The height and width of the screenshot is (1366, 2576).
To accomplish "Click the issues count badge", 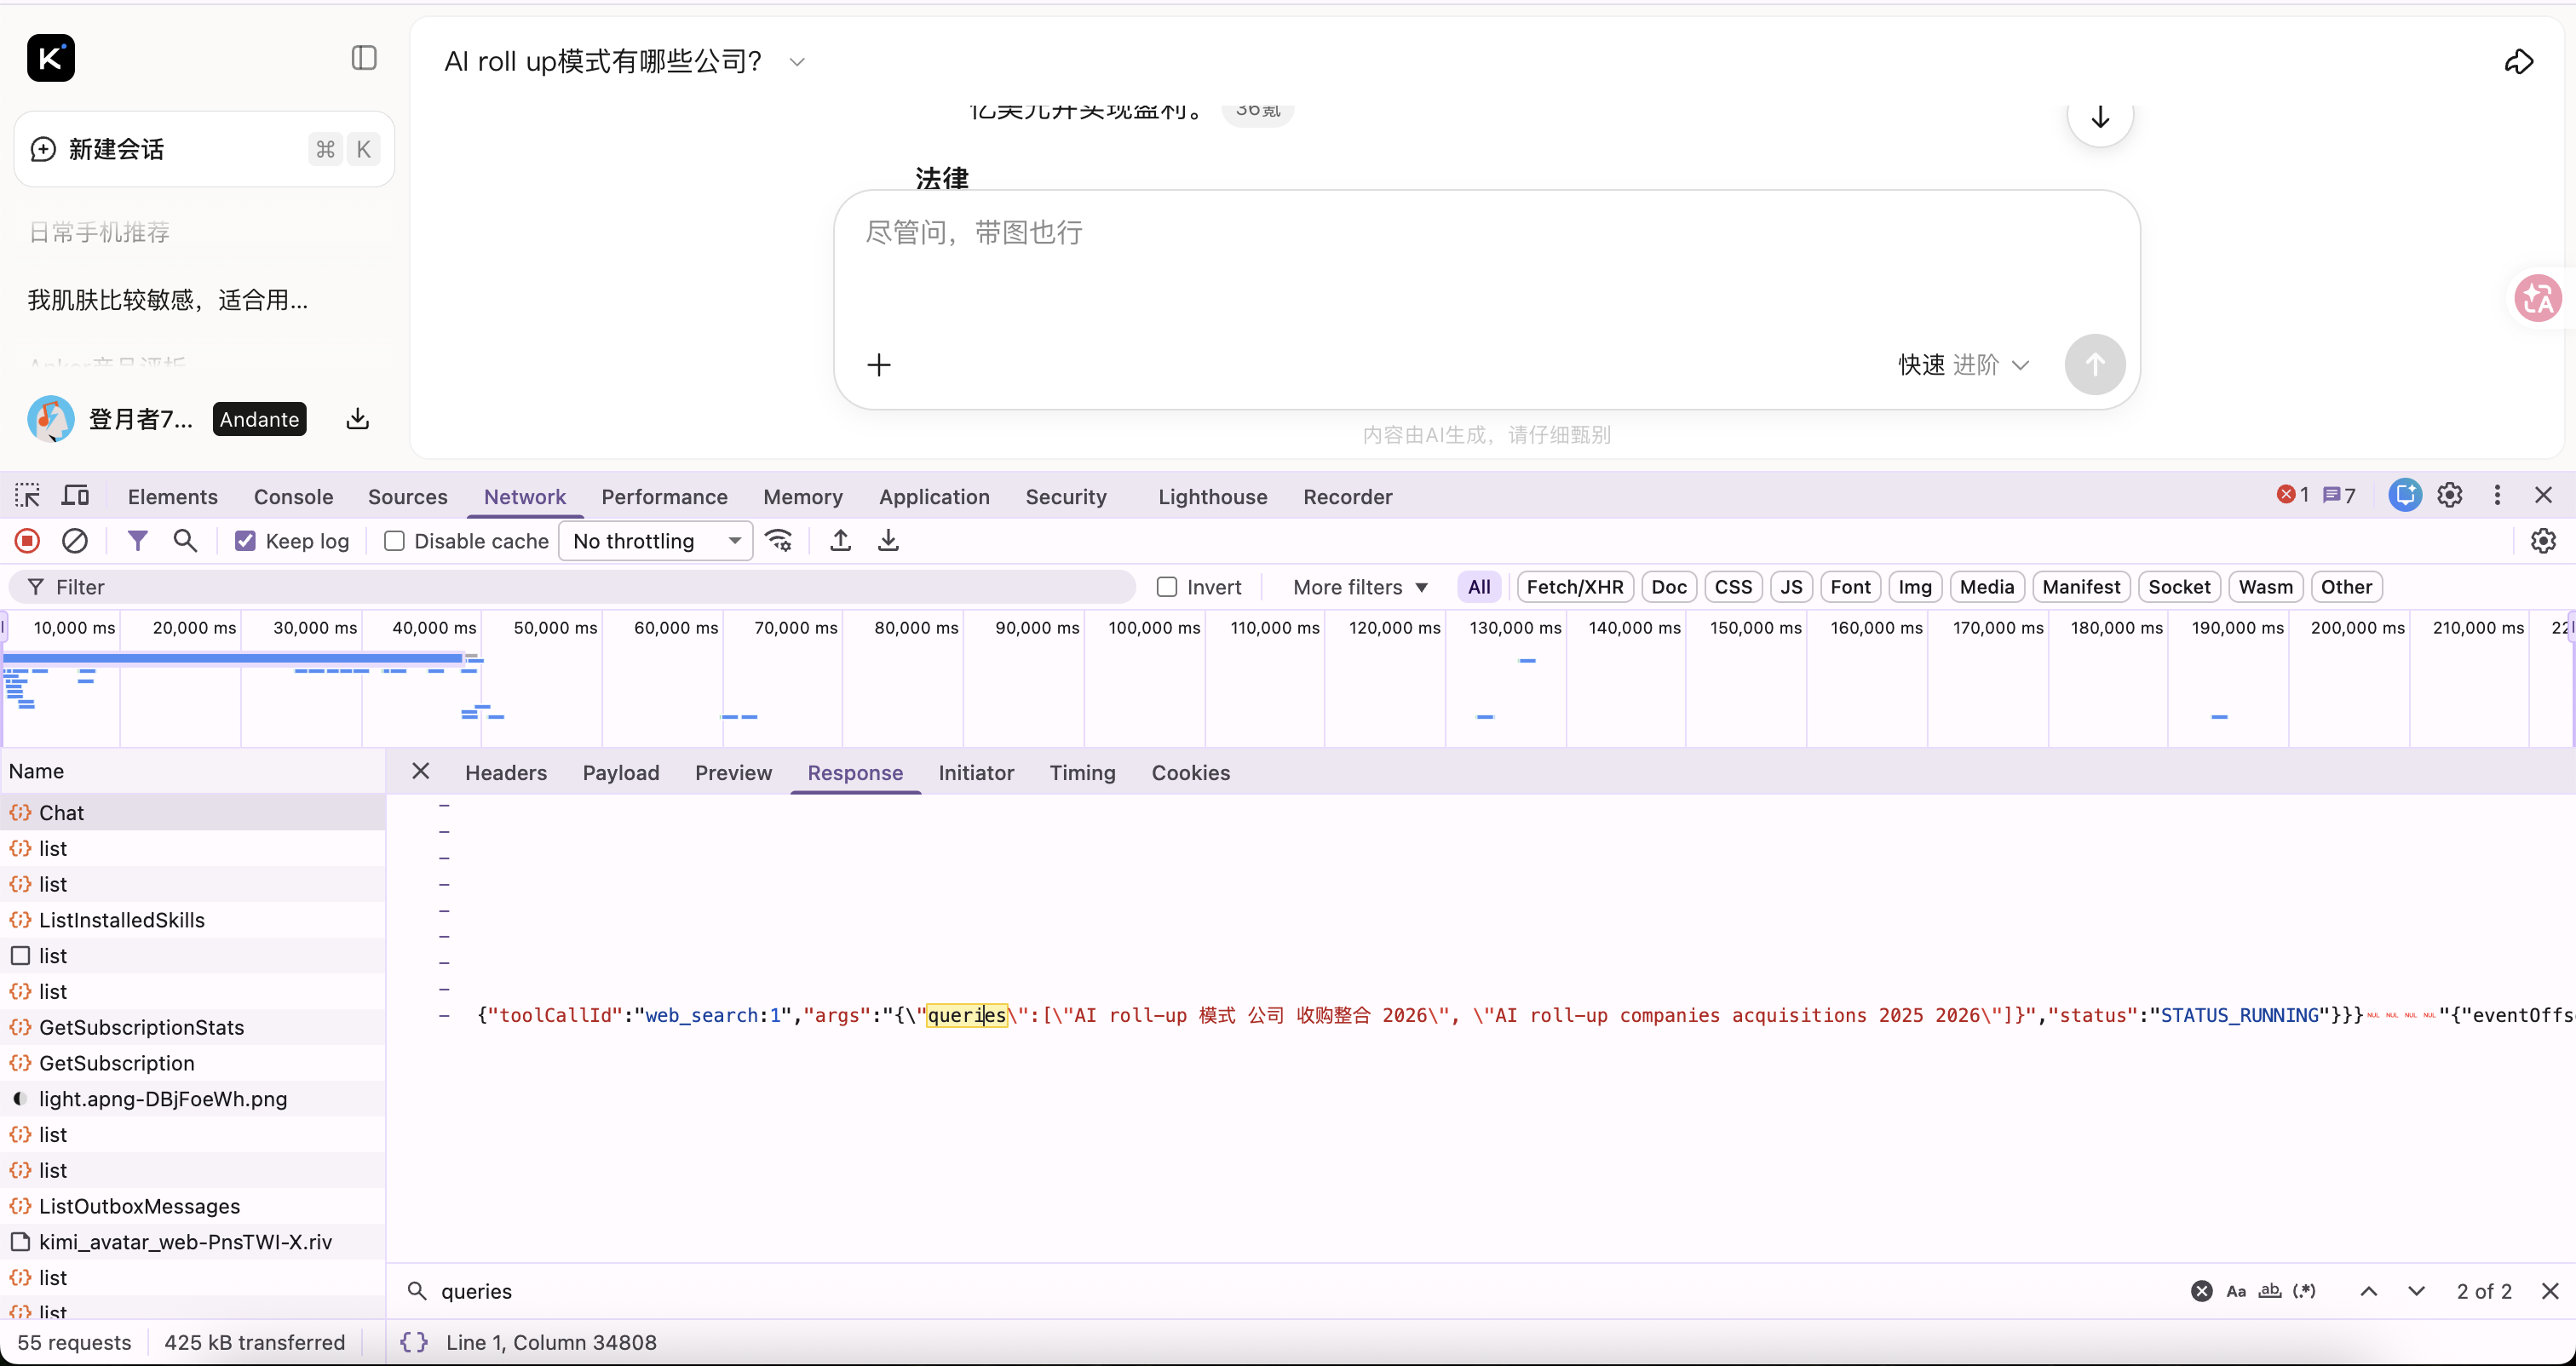I will (x=2339, y=495).
